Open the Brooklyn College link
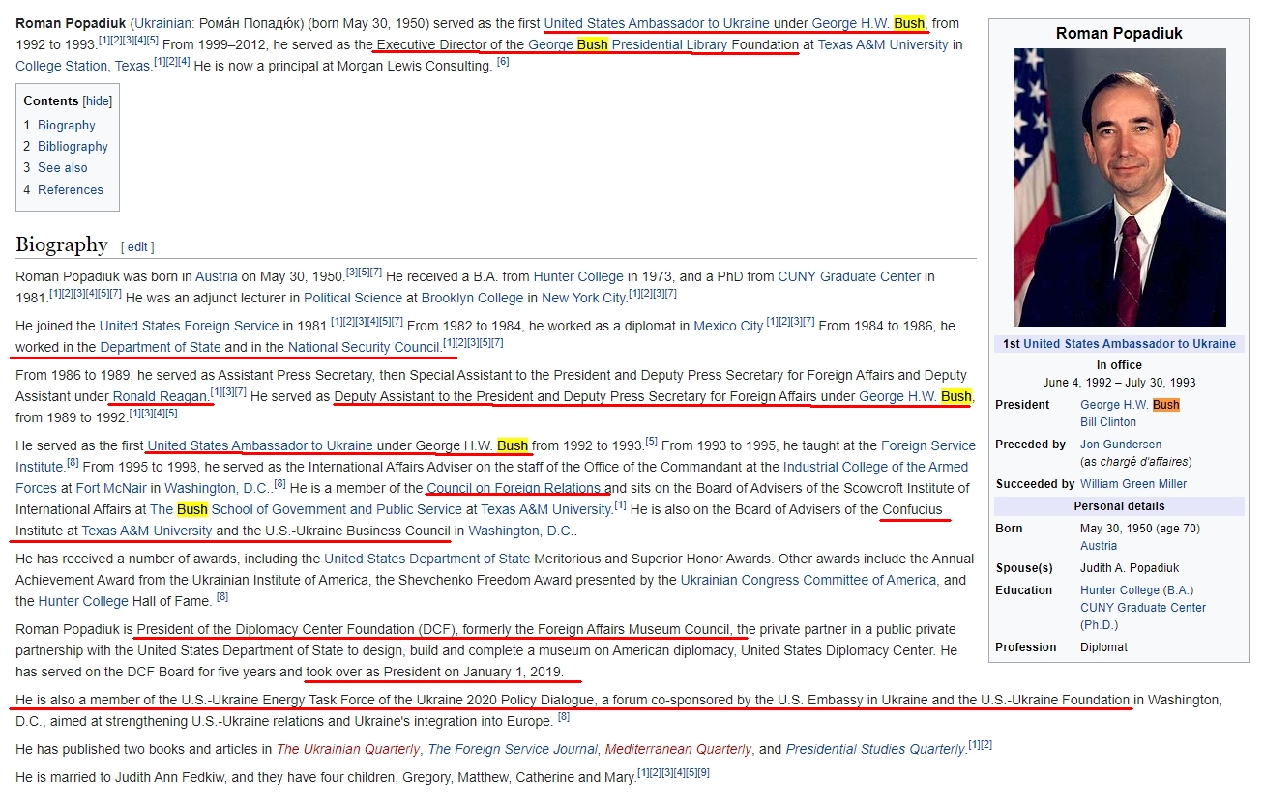Image resolution: width=1264 pixels, height=803 pixels. (x=472, y=298)
